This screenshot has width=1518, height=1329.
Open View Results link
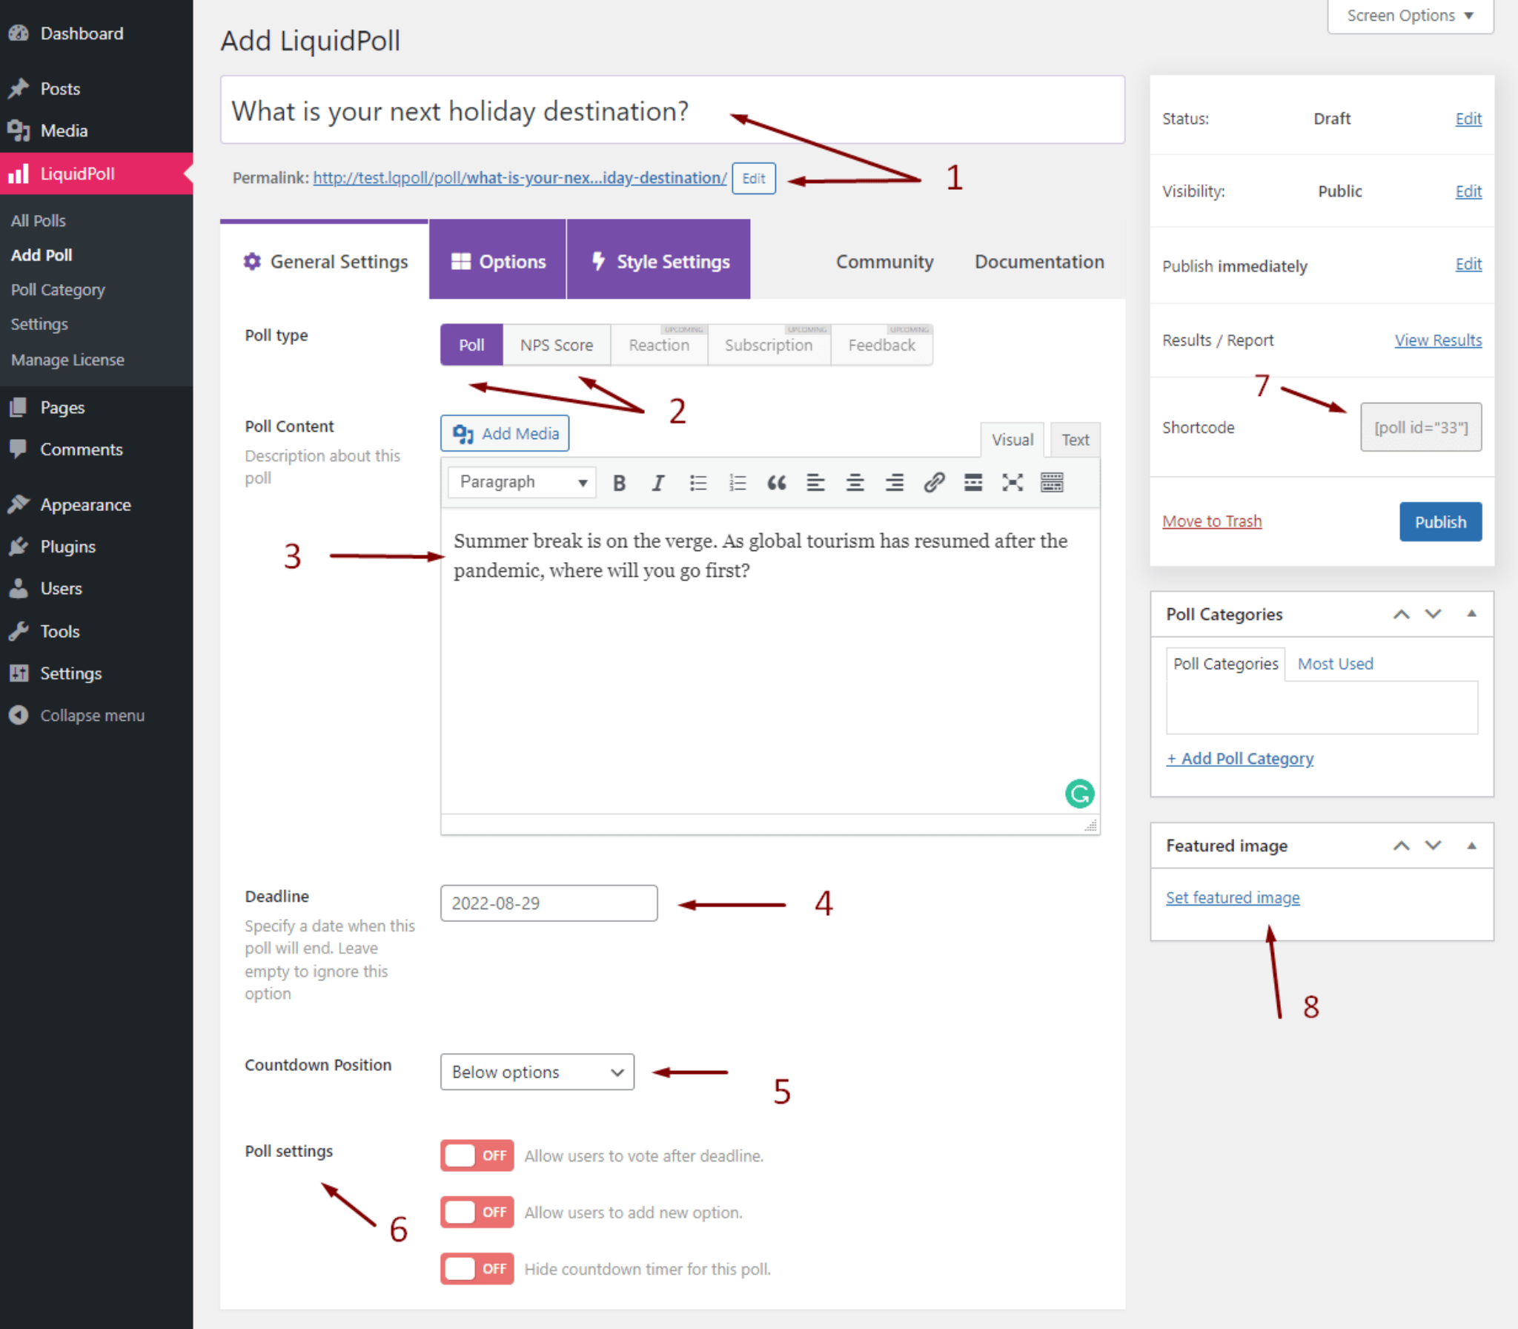point(1438,340)
